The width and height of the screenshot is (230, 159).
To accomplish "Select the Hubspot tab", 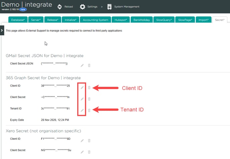I will [x=120, y=20].
